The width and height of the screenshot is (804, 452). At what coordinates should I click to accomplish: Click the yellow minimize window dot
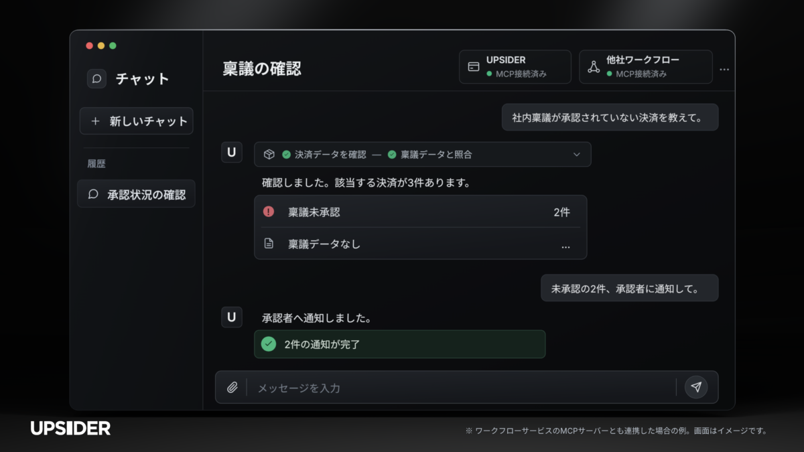(x=101, y=46)
